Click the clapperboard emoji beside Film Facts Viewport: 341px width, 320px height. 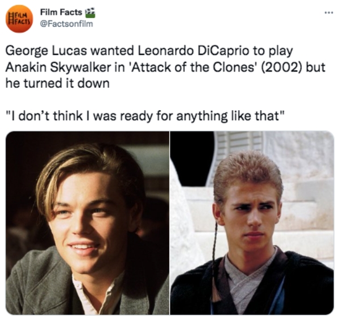pos(90,12)
